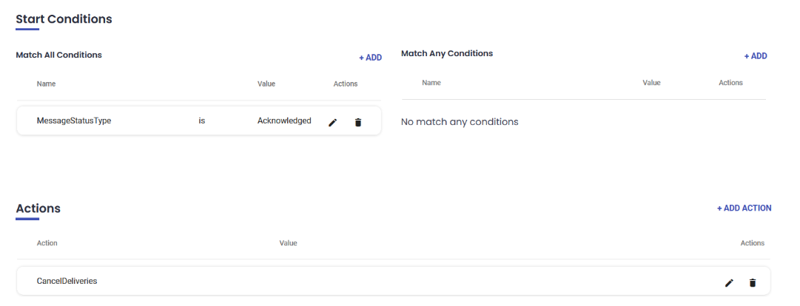
Task: Click Name column header in Match Any table
Action: [x=431, y=83]
